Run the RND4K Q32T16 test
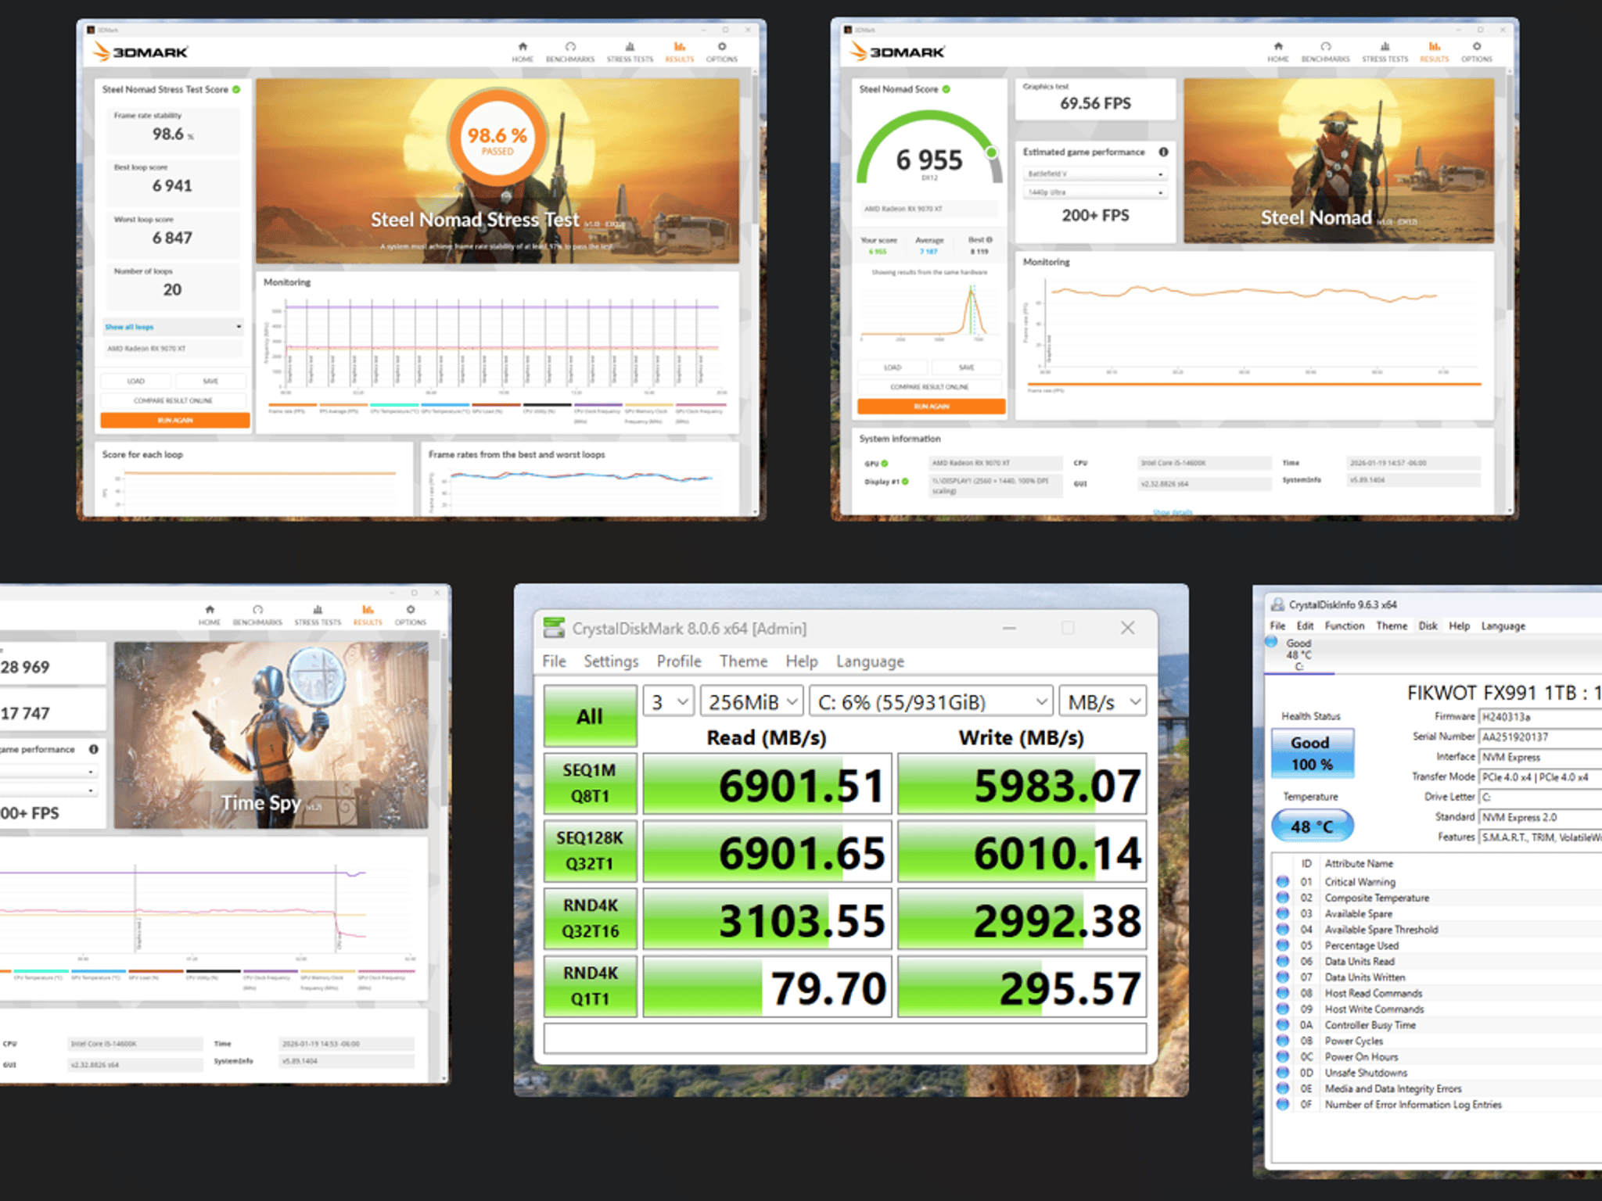 pyautogui.click(x=590, y=918)
